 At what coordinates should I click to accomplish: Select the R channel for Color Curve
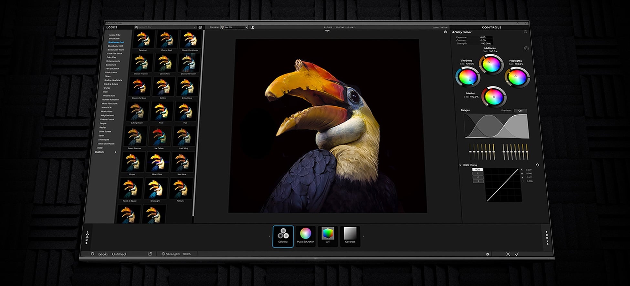point(478,173)
